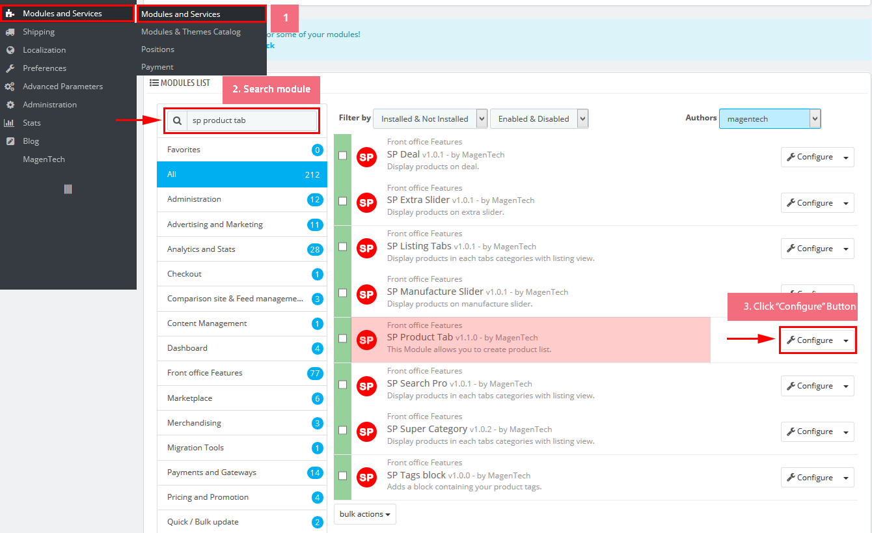This screenshot has height=533, width=872.
Task: Click Configure for SP Tags block
Action: 810,478
